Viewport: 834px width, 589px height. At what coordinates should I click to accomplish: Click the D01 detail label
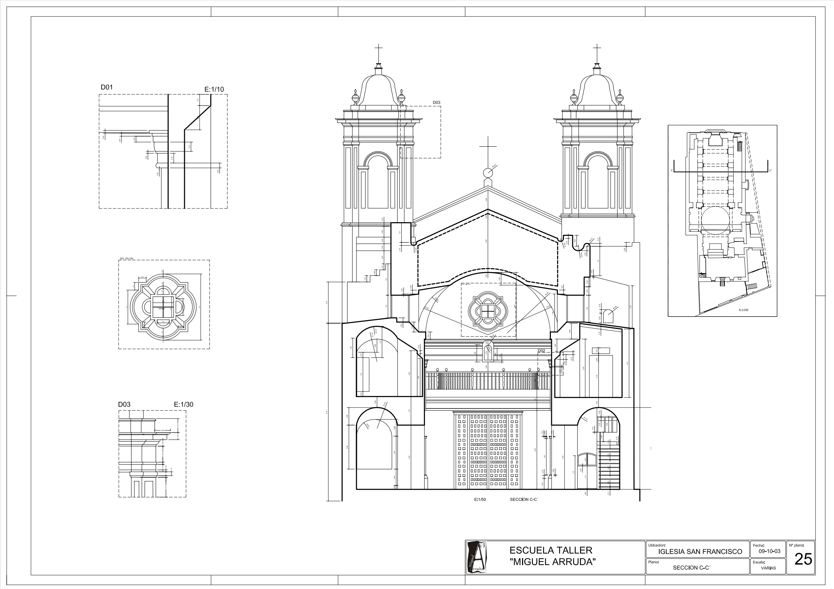coord(107,87)
